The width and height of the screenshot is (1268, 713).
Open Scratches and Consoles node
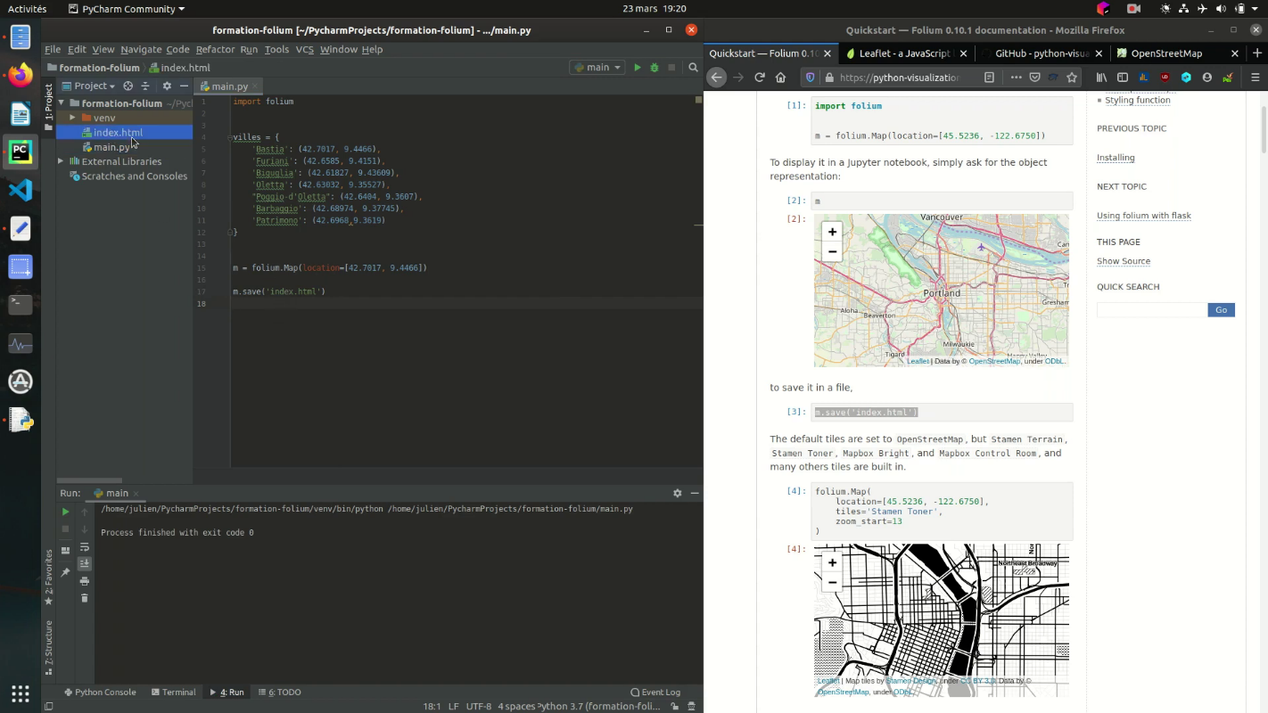click(x=124, y=176)
